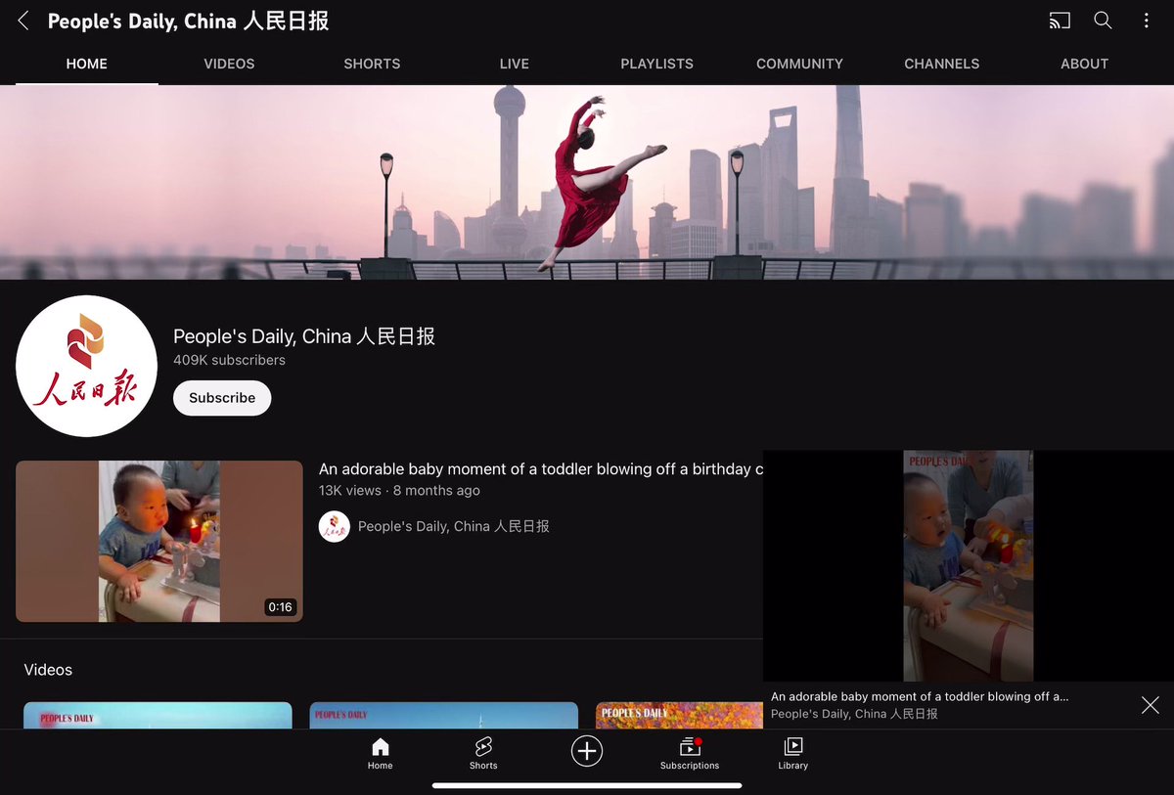Screen dimensions: 1174x795
Task: Switch to the ABOUT tab
Action: point(1084,64)
